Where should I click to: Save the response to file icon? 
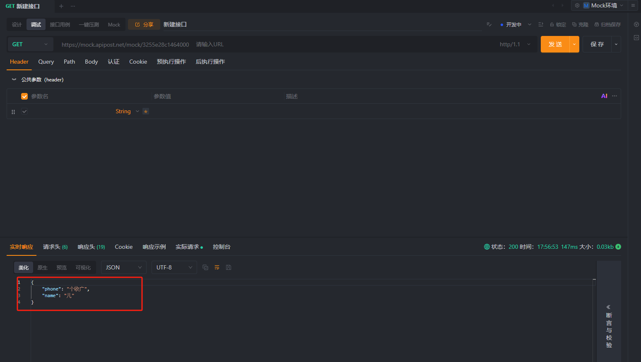[229, 267]
